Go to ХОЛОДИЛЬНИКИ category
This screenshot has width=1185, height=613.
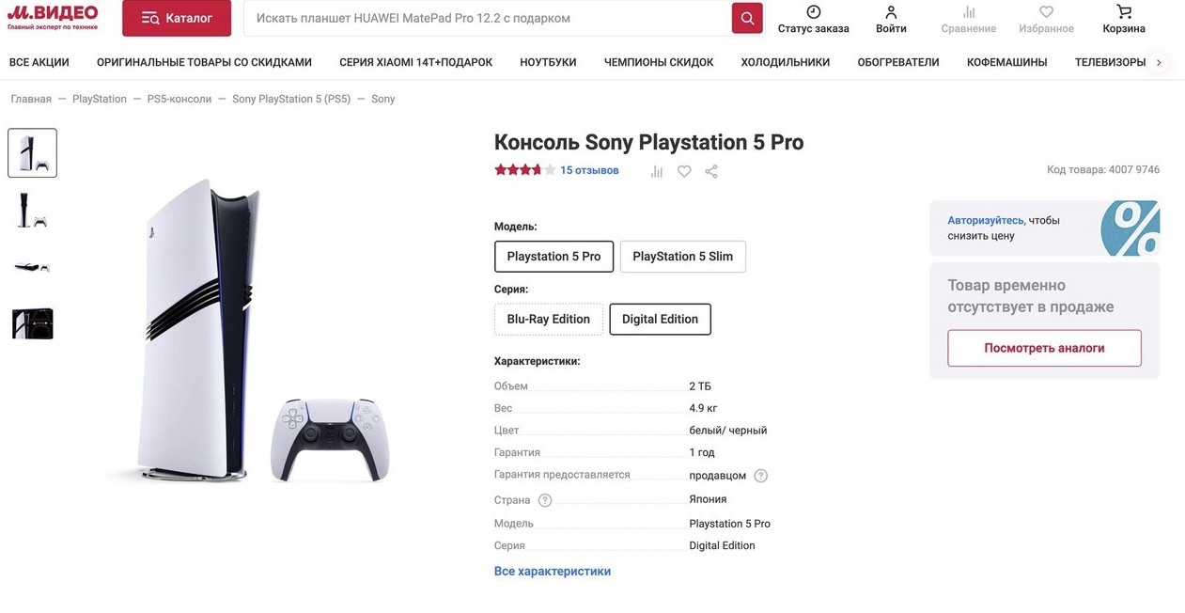tap(785, 62)
